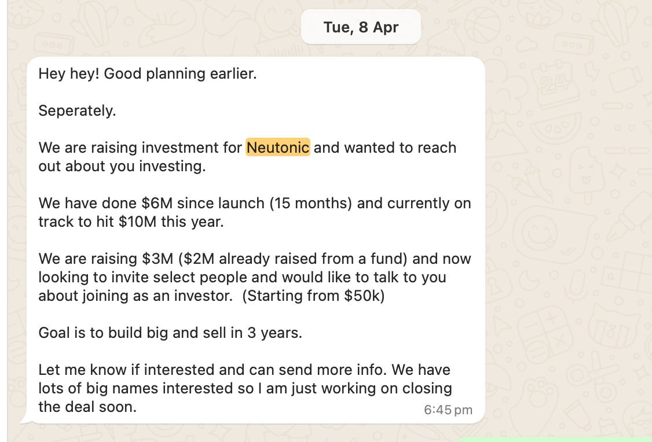Click the 6:45 pm message timestamp

[448, 410]
